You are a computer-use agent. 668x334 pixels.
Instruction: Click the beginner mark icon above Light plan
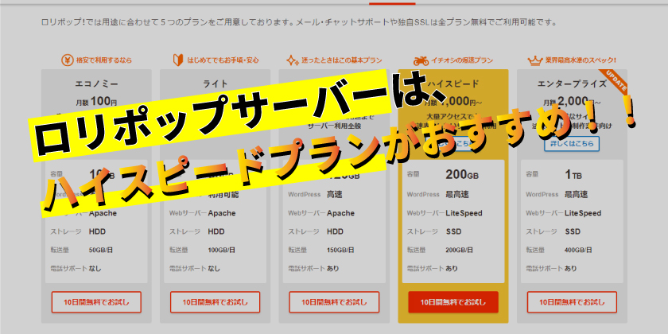click(178, 60)
